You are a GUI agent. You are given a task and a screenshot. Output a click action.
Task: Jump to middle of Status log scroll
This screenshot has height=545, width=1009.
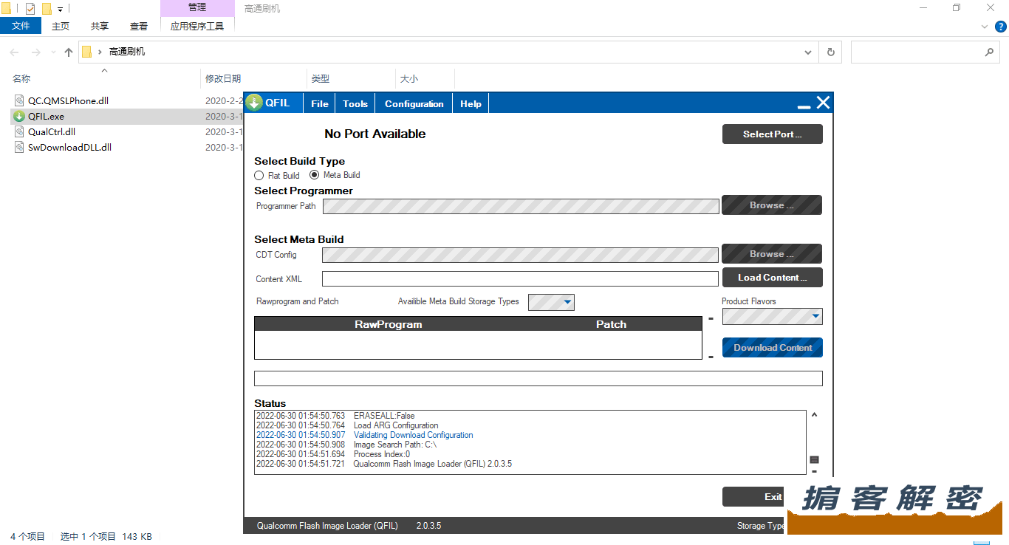[814, 459]
